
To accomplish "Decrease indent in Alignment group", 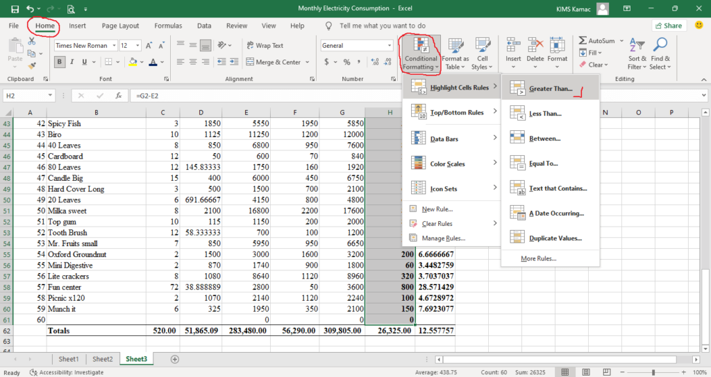I will [221, 62].
